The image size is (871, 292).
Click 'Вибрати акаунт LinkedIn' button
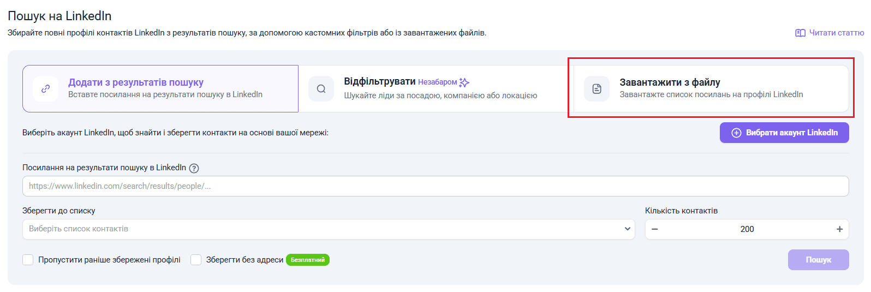coord(784,133)
